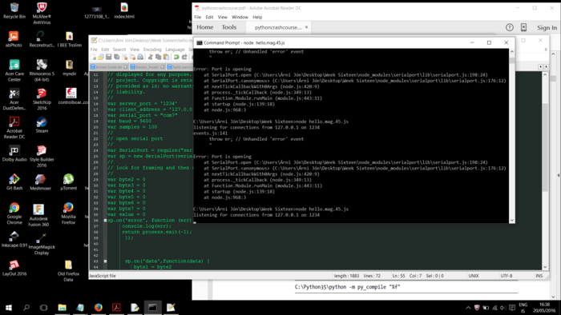561x315 pixels.
Task: Click the Command Prompt scrollbar up arrow
Action: (x=511, y=52)
